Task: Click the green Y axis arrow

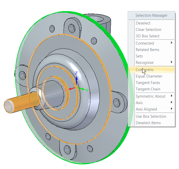Action: point(82,89)
